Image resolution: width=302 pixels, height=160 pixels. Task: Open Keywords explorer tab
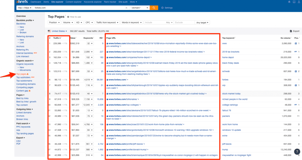coord(93,2)
